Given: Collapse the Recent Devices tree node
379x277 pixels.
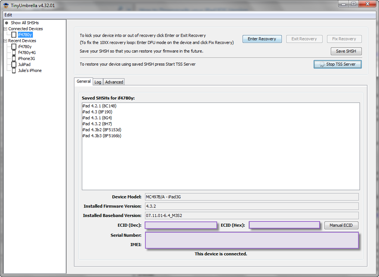Looking at the screenshot, I should 5,41.
